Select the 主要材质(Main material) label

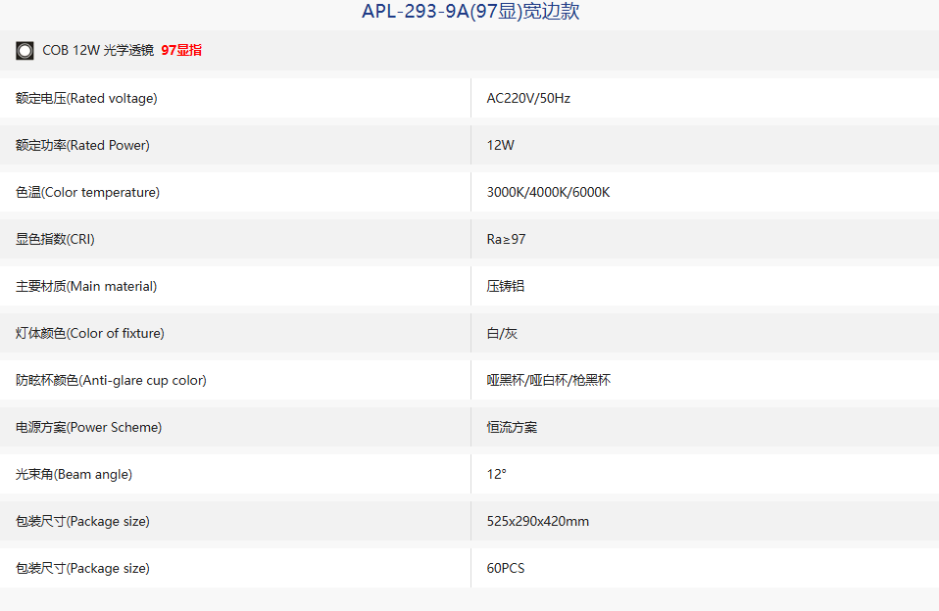(86, 286)
